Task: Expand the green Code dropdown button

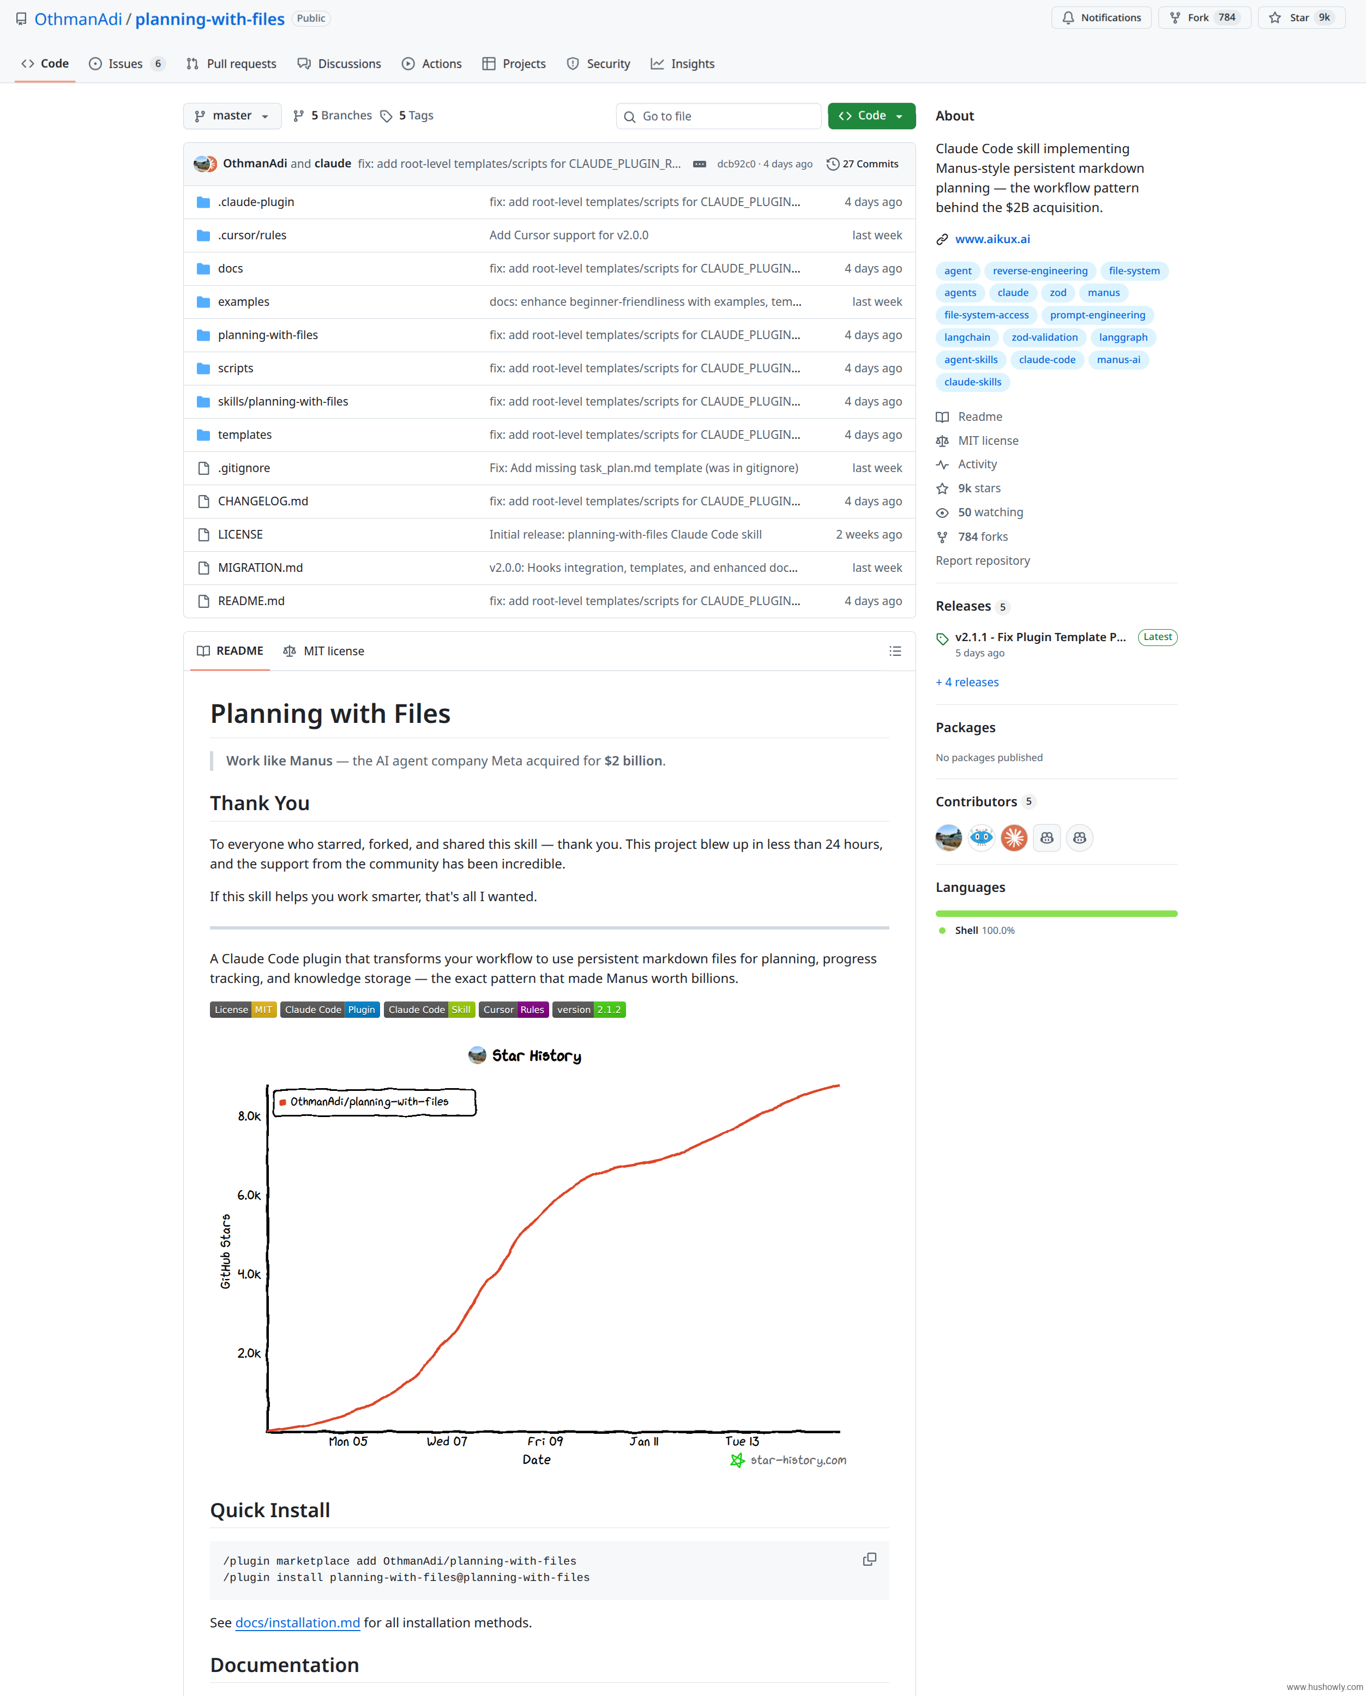Action: 871,116
